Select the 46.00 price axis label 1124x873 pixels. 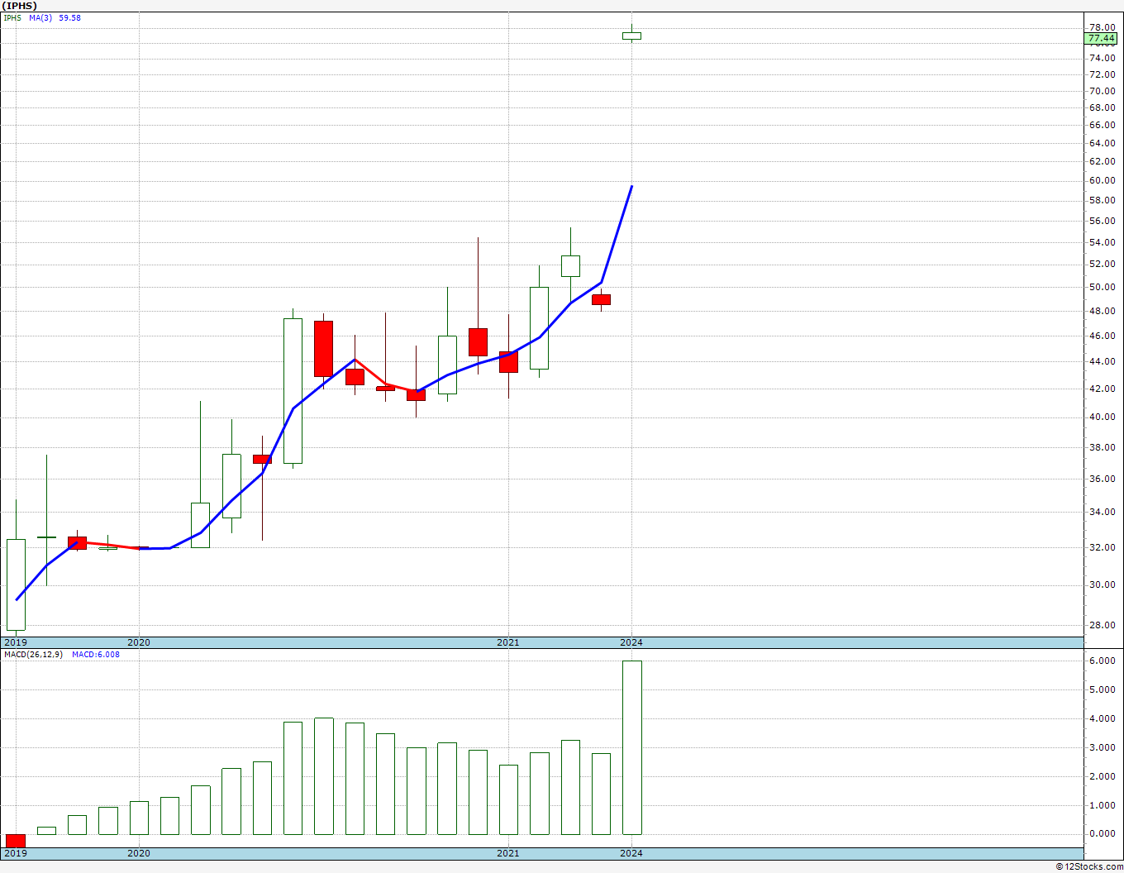(1102, 336)
